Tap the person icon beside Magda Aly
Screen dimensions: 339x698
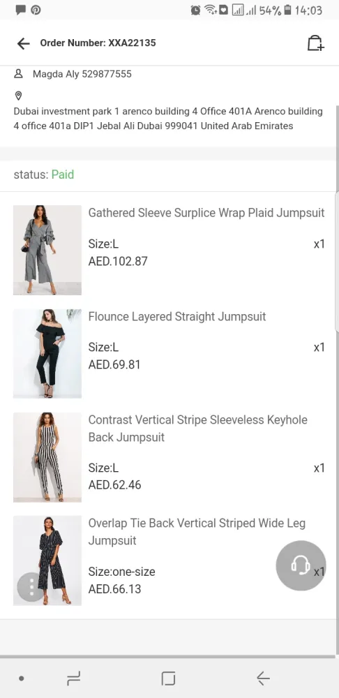click(18, 73)
